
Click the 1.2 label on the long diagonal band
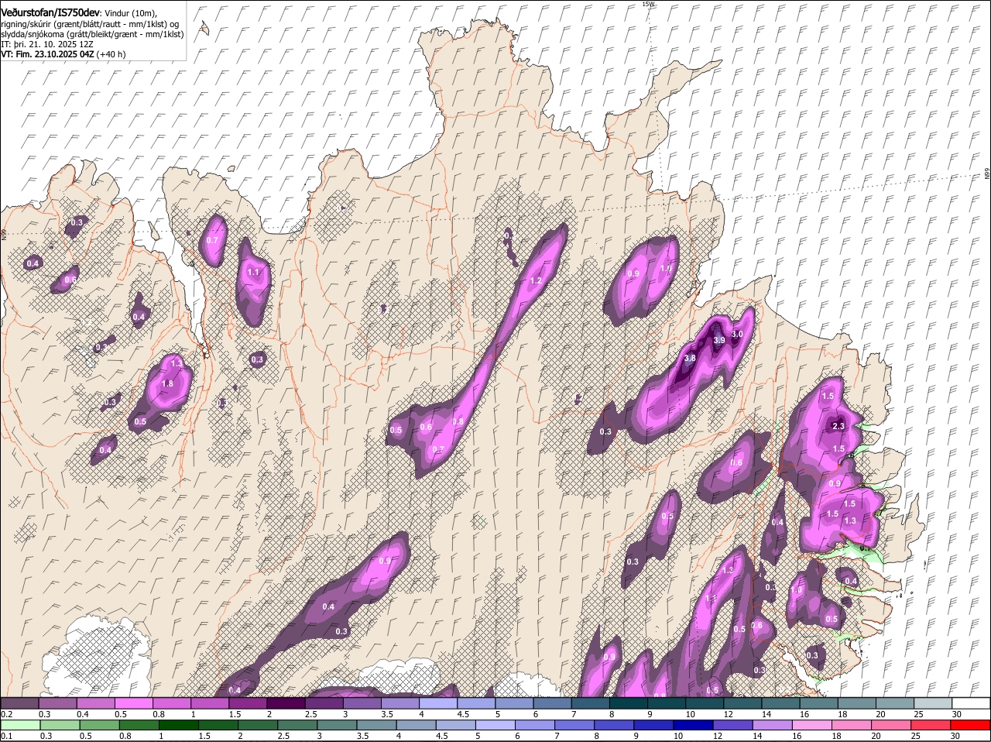[x=534, y=280]
